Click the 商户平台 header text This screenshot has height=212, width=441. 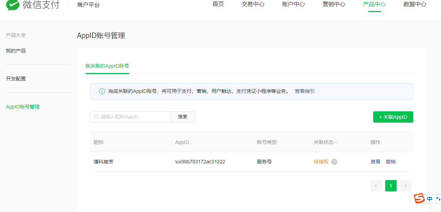(88, 5)
